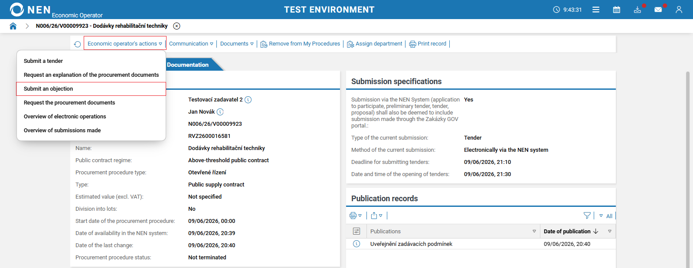This screenshot has width=693, height=268.
Task: Open downloads icon with red badge
Action: 637,10
